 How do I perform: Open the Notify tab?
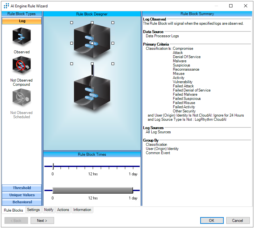pos(49,210)
